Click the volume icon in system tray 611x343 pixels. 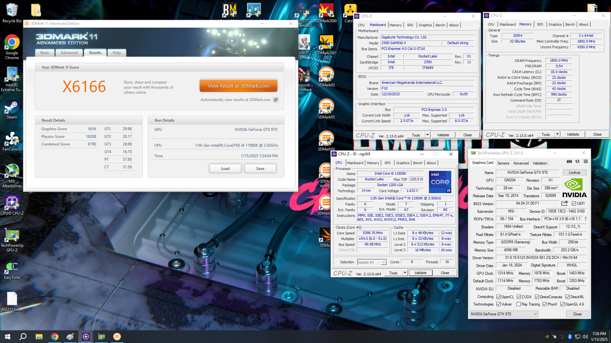click(585, 337)
